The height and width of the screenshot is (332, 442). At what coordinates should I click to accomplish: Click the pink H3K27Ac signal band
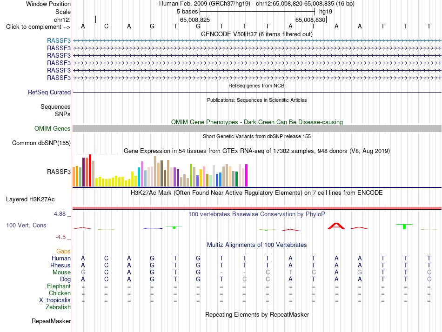(257, 208)
